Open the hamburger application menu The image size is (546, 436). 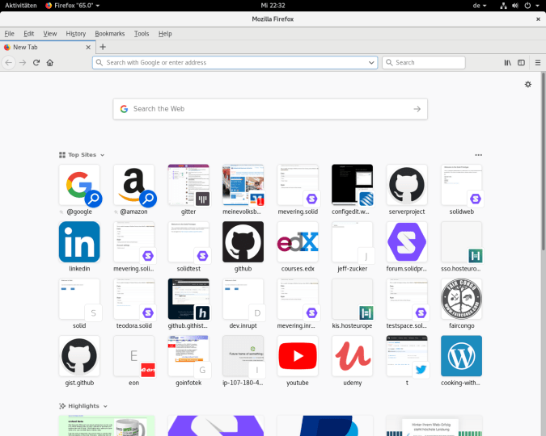[538, 63]
